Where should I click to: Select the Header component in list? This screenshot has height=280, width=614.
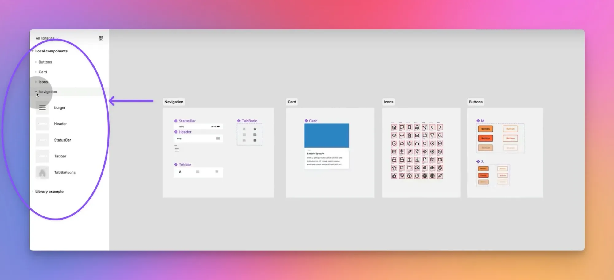click(60, 124)
